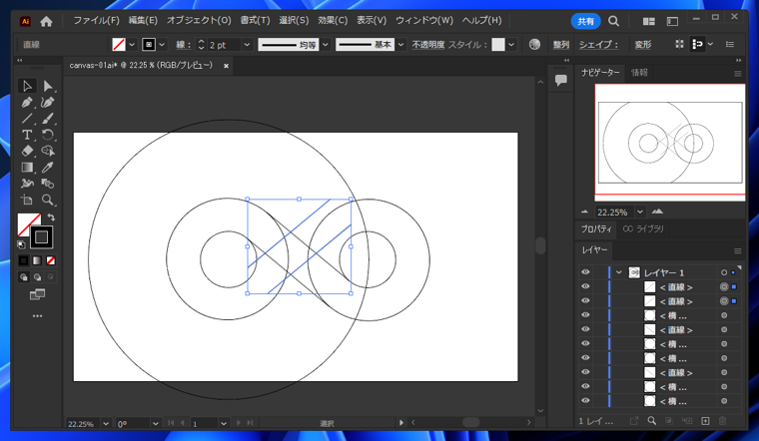Click target circle of レイヤー 1
The image size is (759, 441).
click(x=724, y=272)
